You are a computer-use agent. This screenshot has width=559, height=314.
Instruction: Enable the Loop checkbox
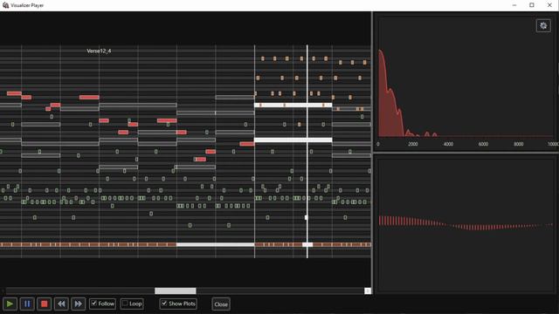pos(125,304)
